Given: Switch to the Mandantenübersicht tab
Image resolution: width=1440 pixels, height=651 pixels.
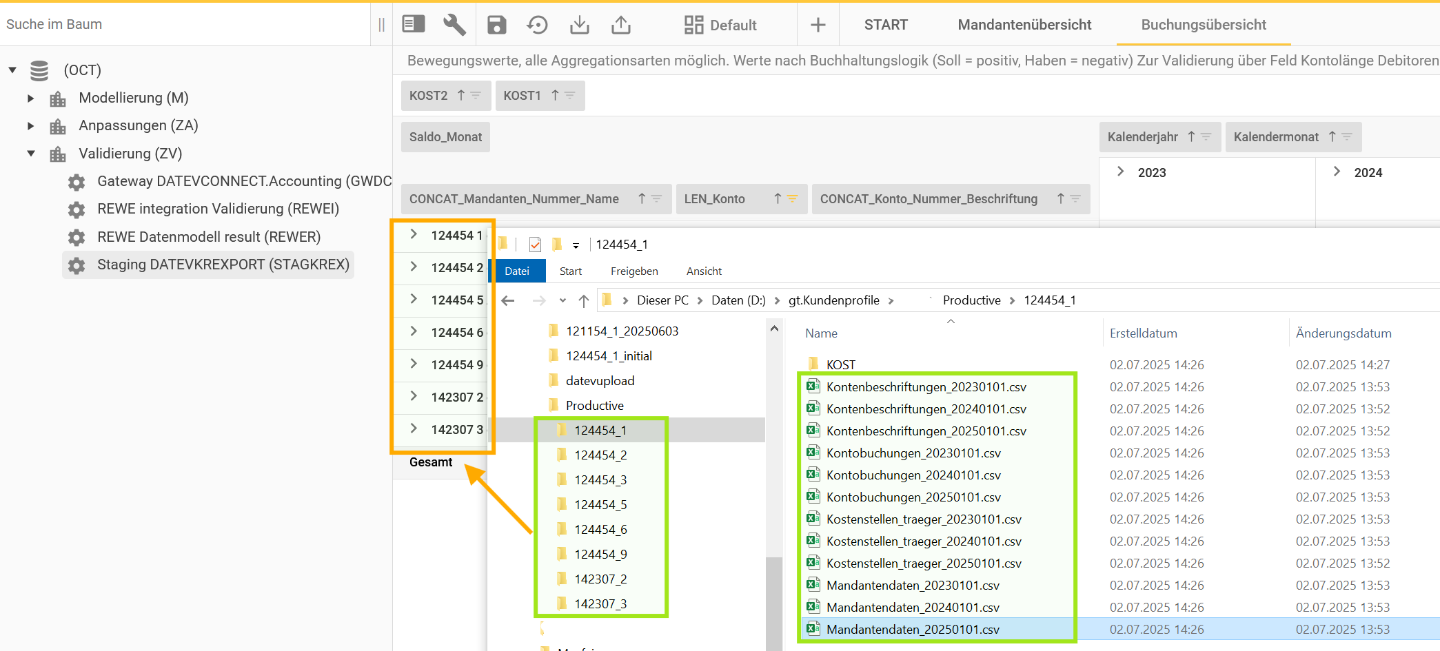Looking at the screenshot, I should pos(1024,25).
